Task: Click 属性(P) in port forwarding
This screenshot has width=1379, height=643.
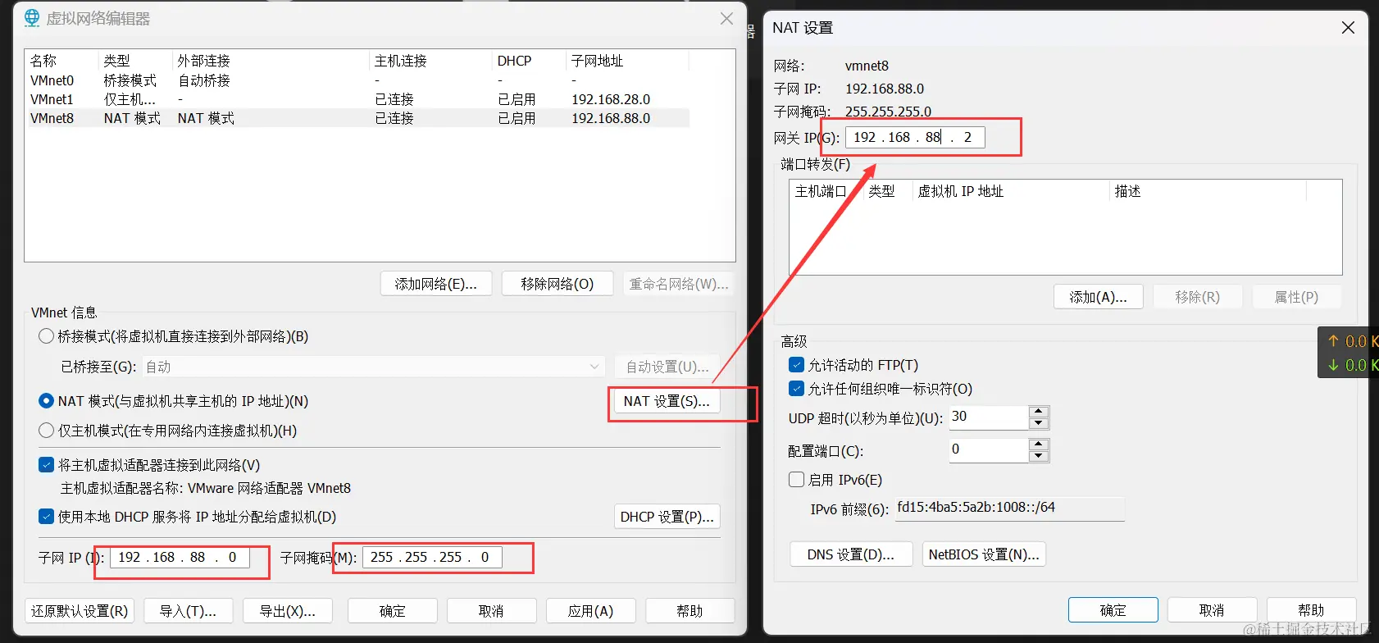Action: tap(1297, 297)
